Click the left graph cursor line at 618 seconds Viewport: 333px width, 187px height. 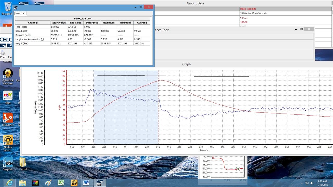pyautogui.click(x=94, y=107)
